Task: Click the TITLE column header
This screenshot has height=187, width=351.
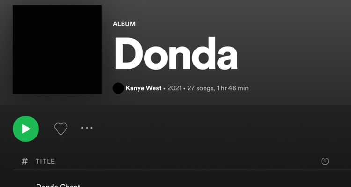Action: click(x=45, y=161)
